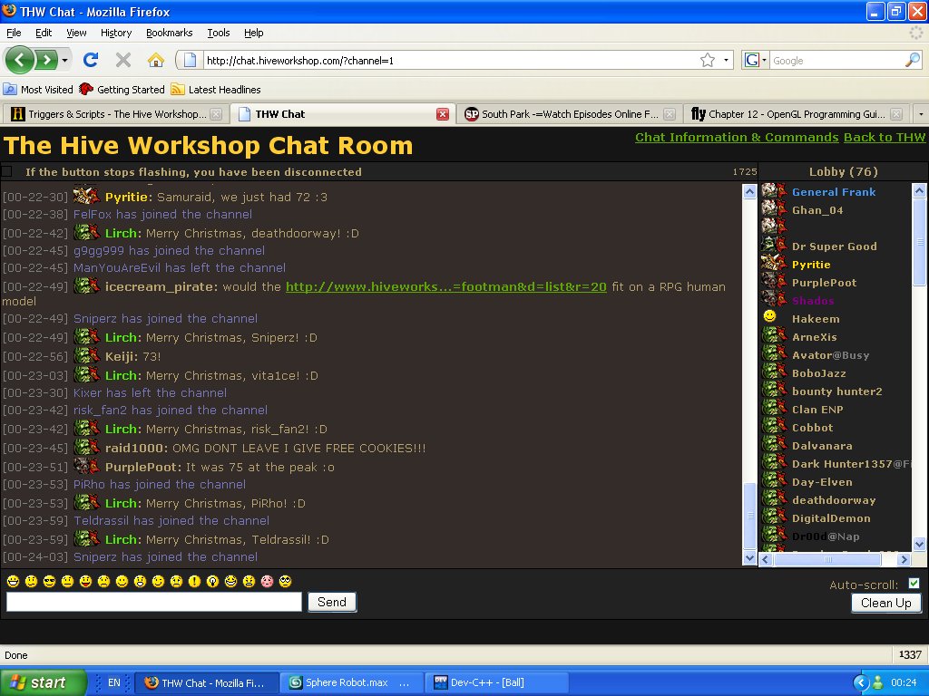Open the Latest Headlines feed bookmark

pyautogui.click(x=216, y=90)
